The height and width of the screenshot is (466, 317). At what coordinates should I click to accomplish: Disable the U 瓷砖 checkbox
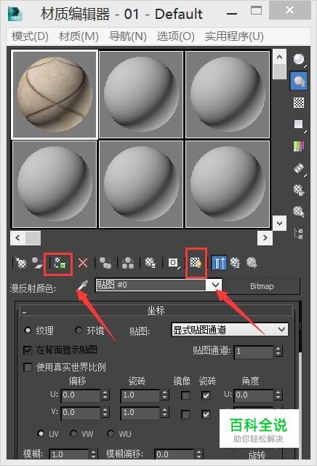tap(206, 395)
